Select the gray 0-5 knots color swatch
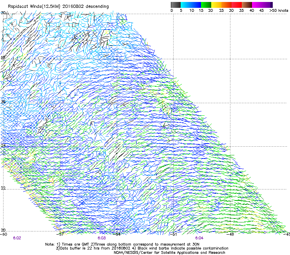 [x=176, y=5]
